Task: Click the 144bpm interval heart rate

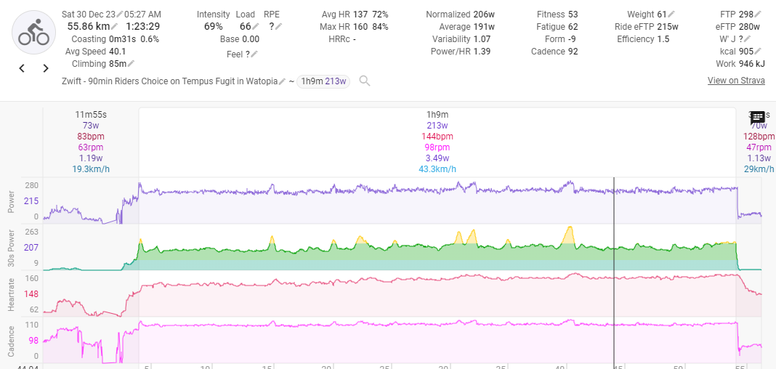Action: pos(437,137)
